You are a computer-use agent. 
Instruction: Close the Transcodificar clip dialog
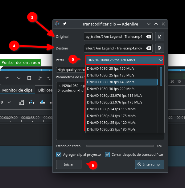click(163, 24)
